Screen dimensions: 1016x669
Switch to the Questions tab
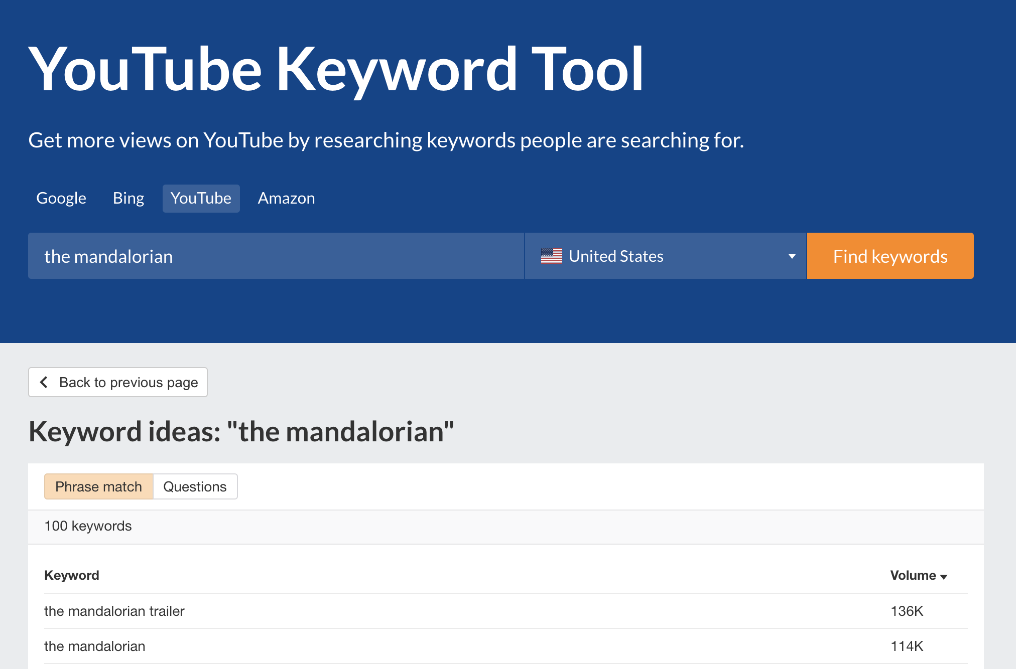[195, 486]
